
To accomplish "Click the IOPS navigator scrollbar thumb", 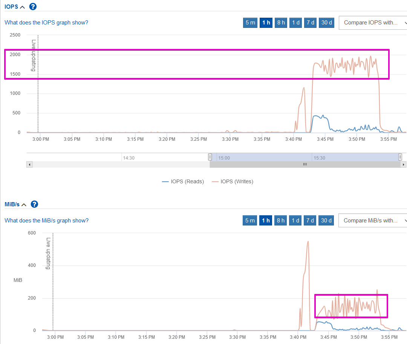I will (x=305, y=164).
